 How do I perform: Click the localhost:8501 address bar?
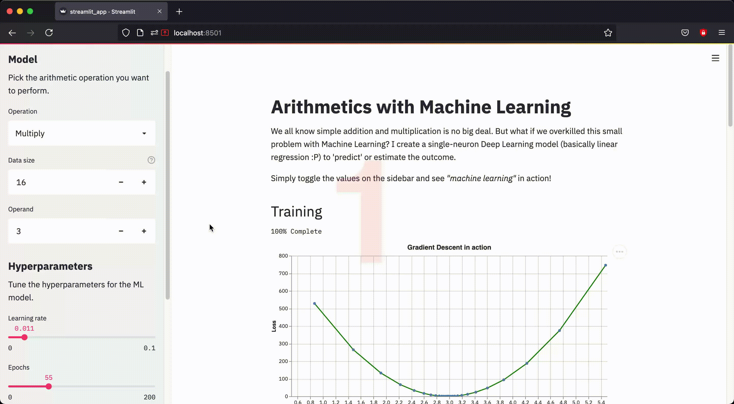pyautogui.click(x=342, y=33)
